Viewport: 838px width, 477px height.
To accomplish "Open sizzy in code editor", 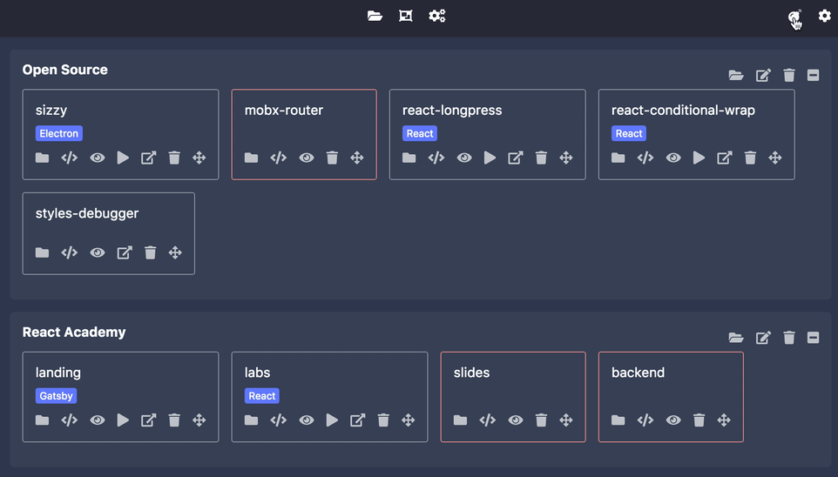I will tap(70, 158).
